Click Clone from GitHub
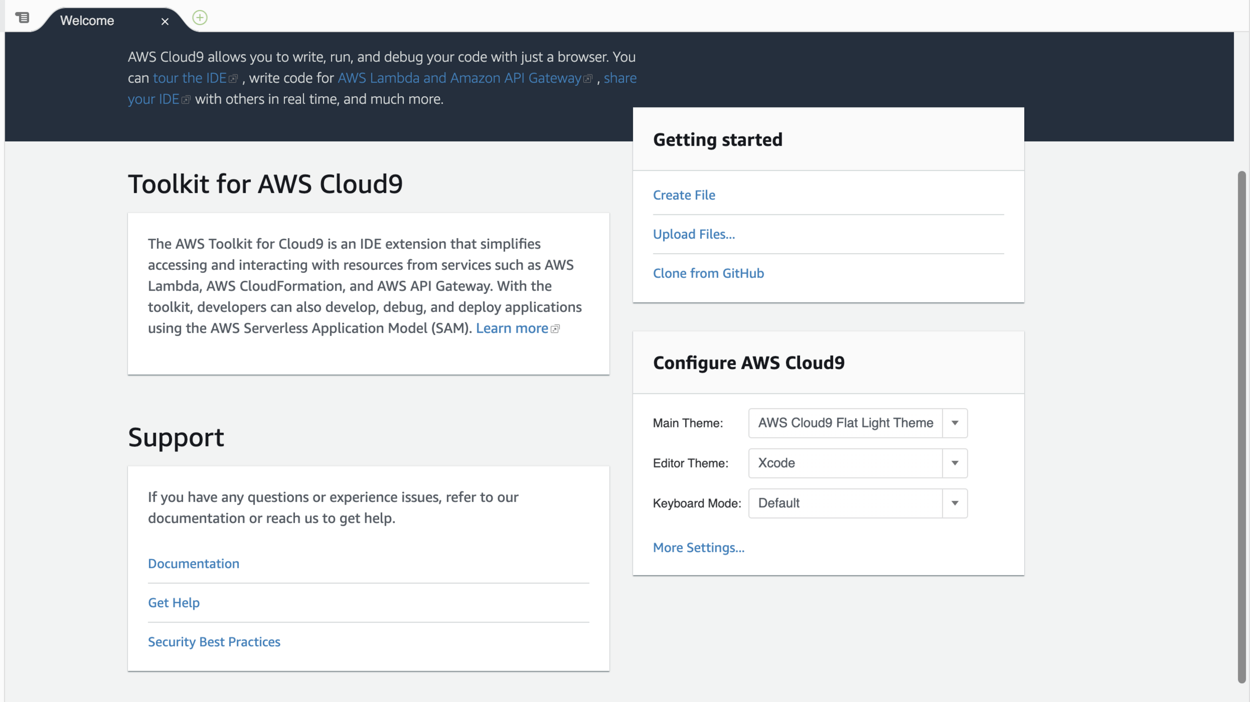This screenshot has height=702, width=1250. pyautogui.click(x=708, y=274)
